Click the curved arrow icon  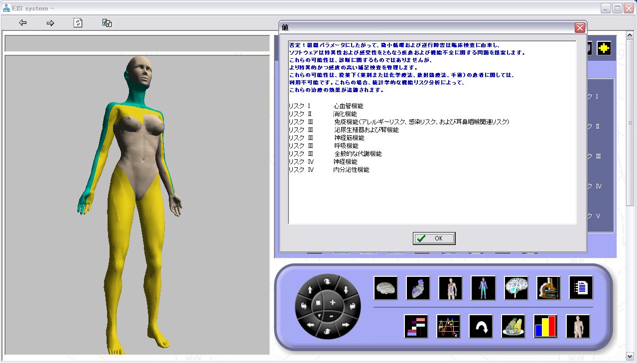tap(481, 326)
